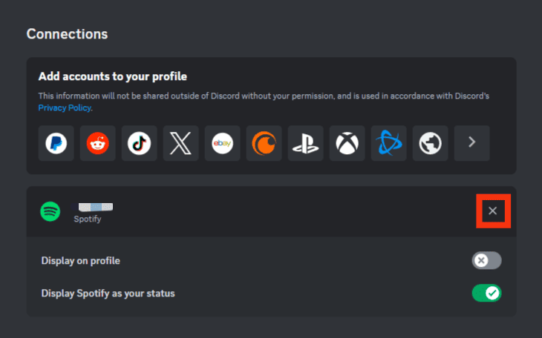
Task: Connect a domain with the globe icon
Action: click(x=431, y=143)
